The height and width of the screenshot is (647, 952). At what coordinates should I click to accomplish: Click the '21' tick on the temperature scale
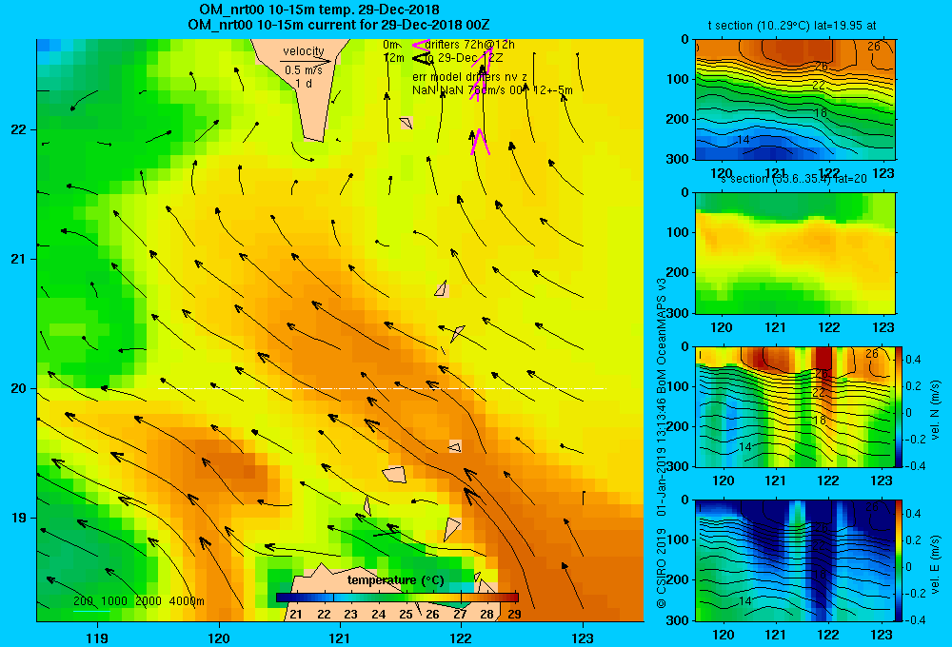(x=296, y=615)
